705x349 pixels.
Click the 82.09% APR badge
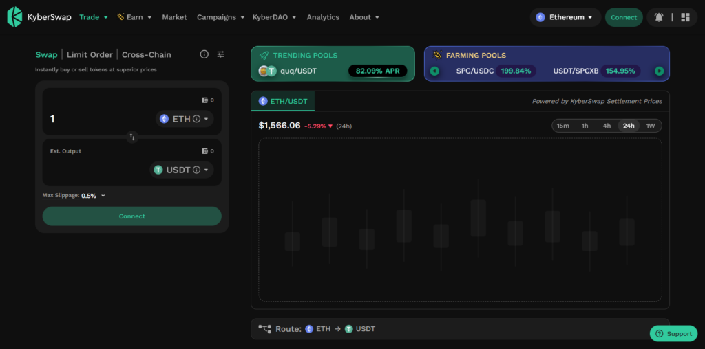378,71
